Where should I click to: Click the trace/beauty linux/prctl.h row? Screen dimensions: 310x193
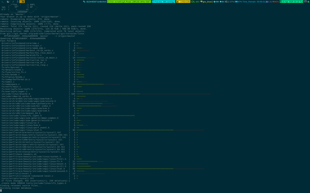pos(46,166)
